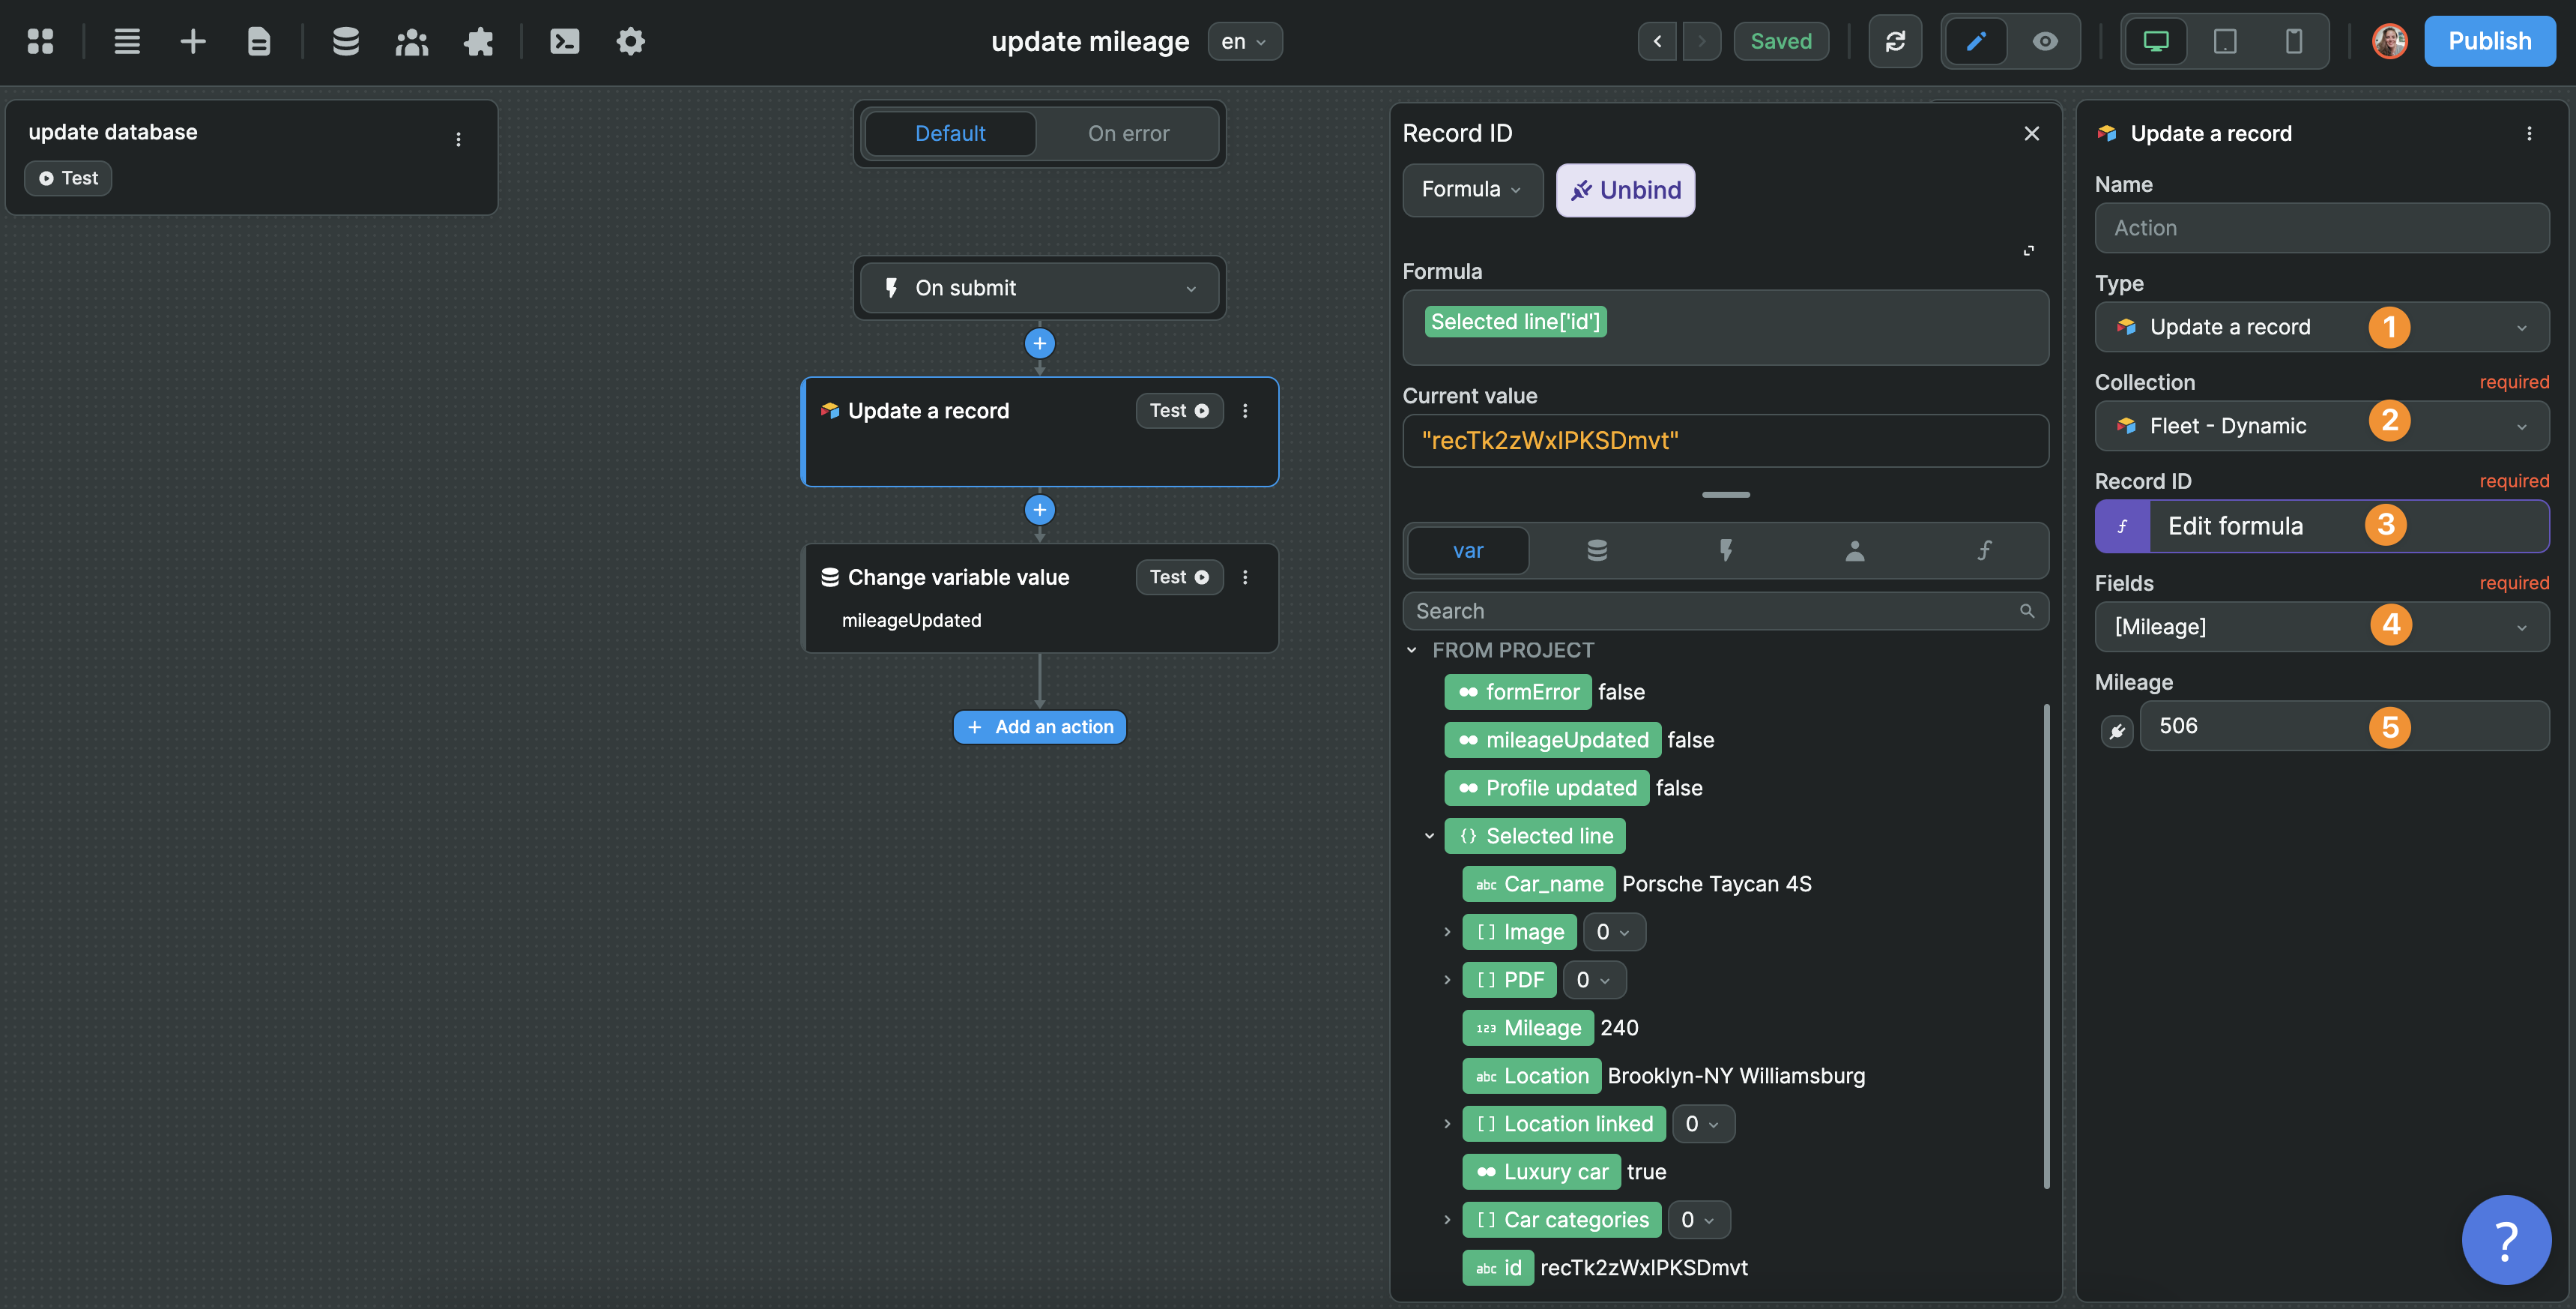This screenshot has width=2576, height=1309.
Task: Open the users collaboration icon
Action: [x=411, y=41]
